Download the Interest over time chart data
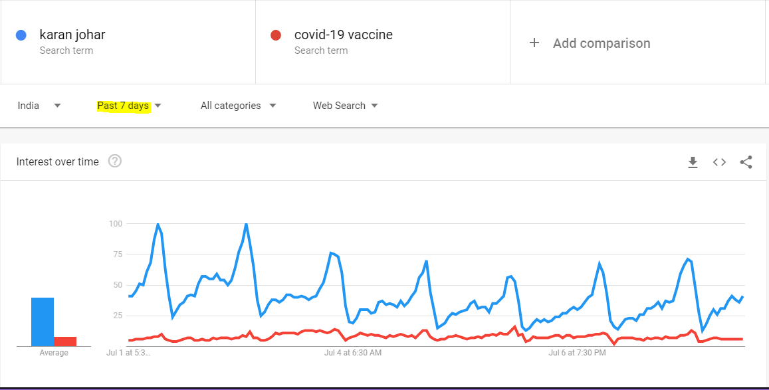Screen dimensions: 769x390 693,162
